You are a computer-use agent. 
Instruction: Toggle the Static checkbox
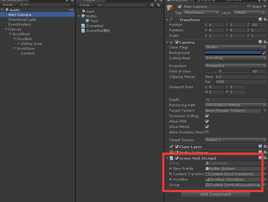coord(249,7)
